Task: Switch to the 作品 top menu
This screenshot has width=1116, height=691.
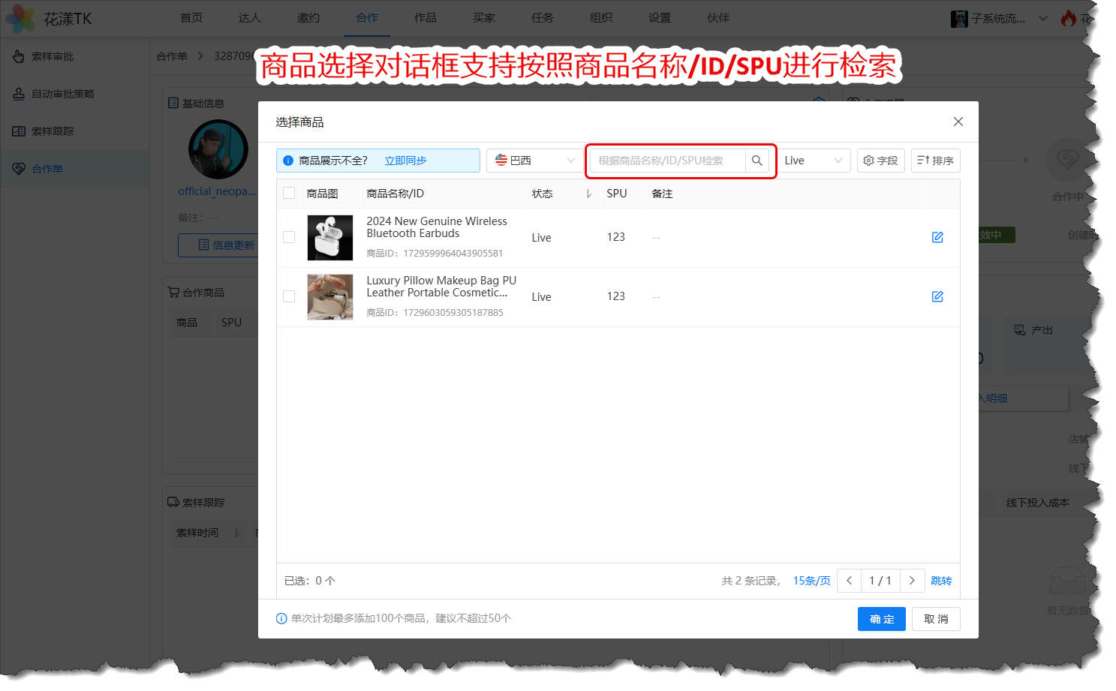Action: tap(425, 18)
